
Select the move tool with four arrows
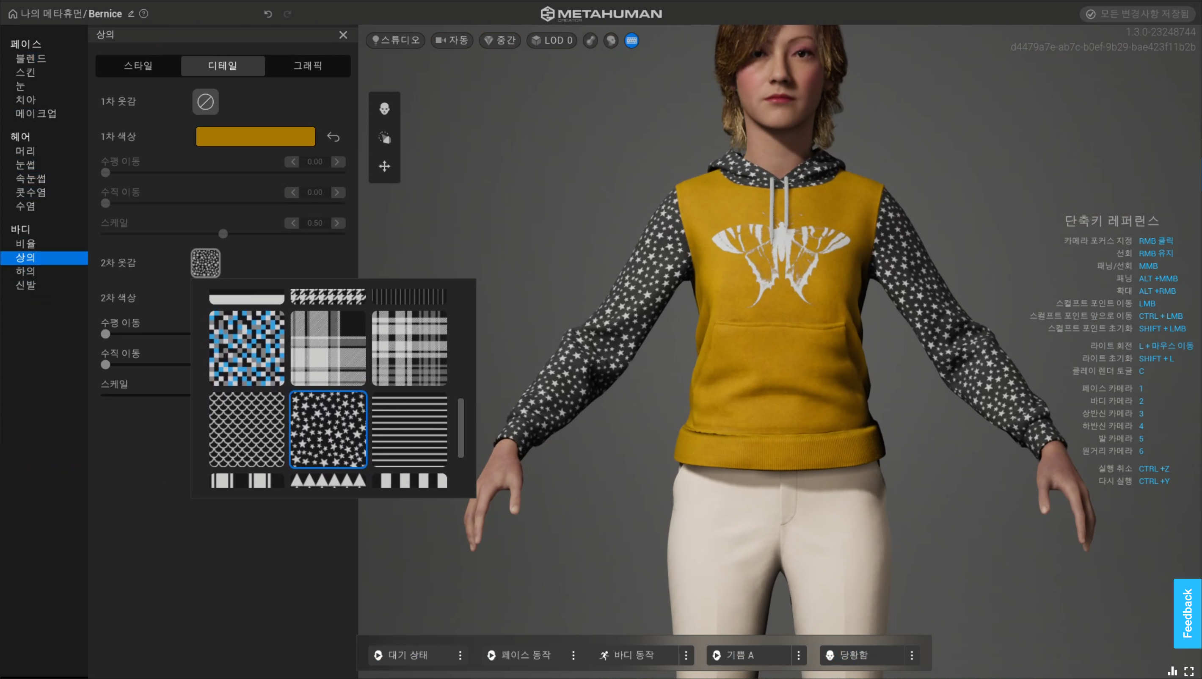pyautogui.click(x=384, y=167)
